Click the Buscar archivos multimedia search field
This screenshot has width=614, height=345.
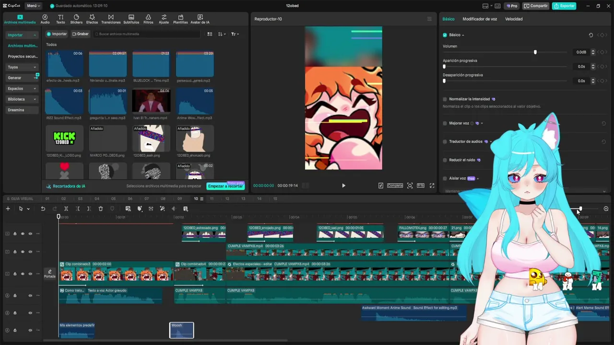point(147,34)
